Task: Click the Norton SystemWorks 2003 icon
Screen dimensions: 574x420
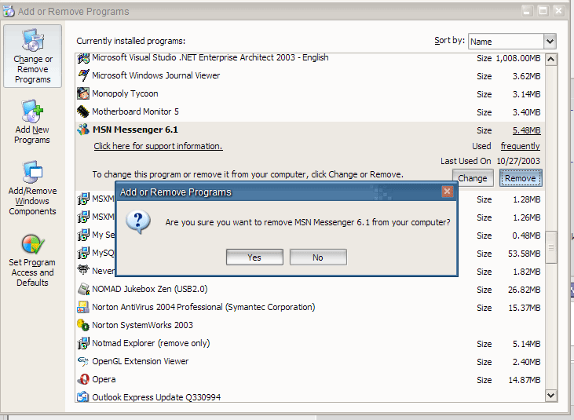Action: point(83,325)
